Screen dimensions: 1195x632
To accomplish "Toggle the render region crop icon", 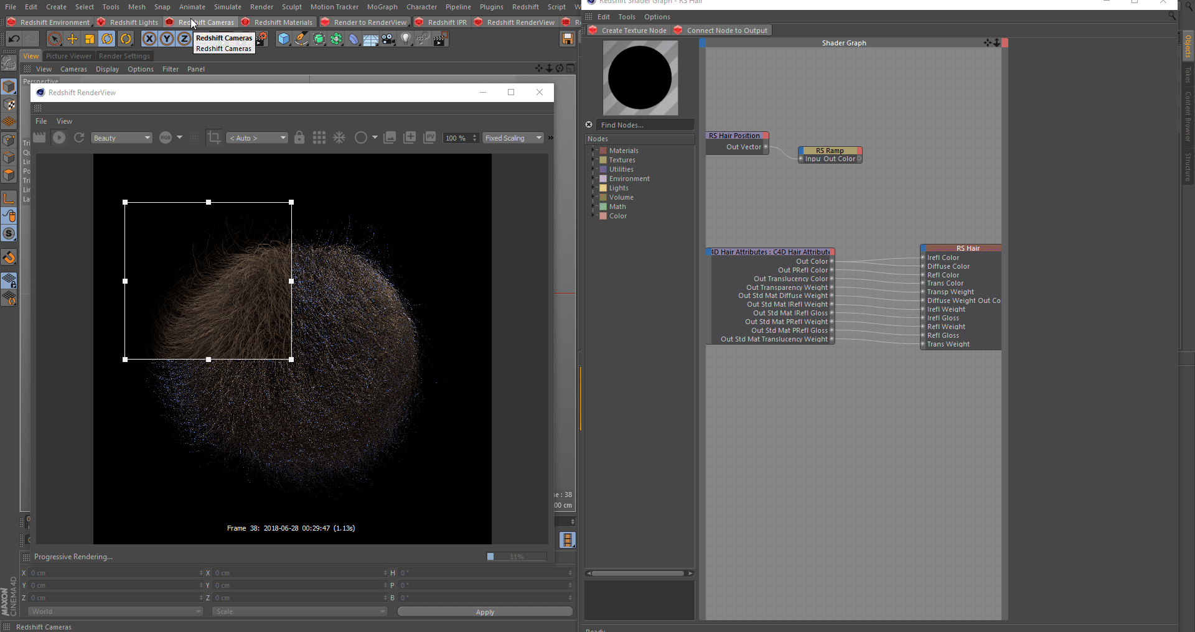I will coord(214,137).
